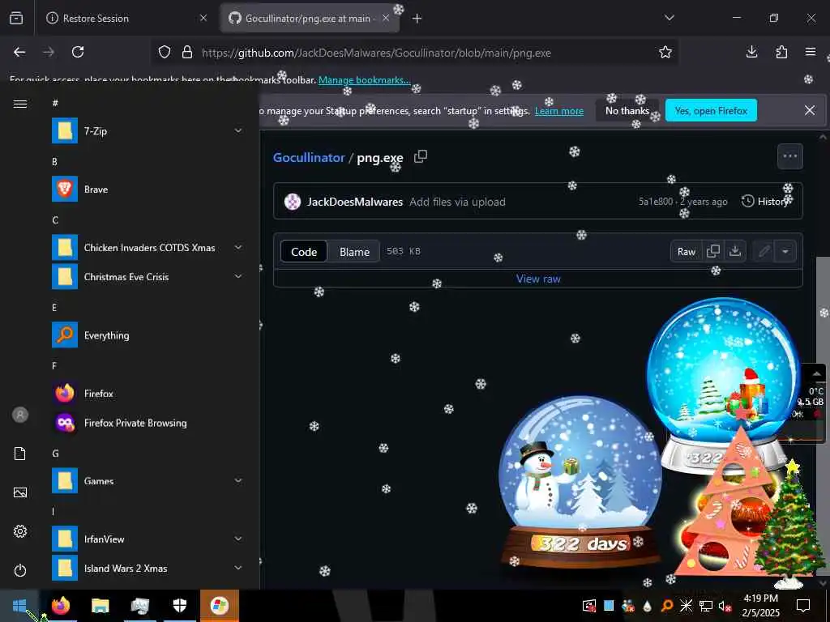The width and height of the screenshot is (830, 622).
Task: Click the muted volume tray icon
Action: click(725, 606)
